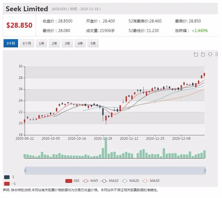Switch to the 6个月 range tab

(x=27, y=43)
